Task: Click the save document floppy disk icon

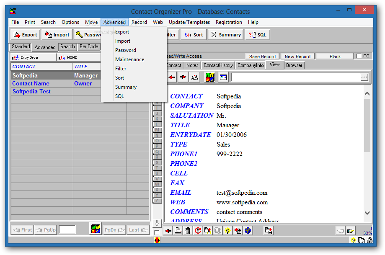Action: pos(269,231)
